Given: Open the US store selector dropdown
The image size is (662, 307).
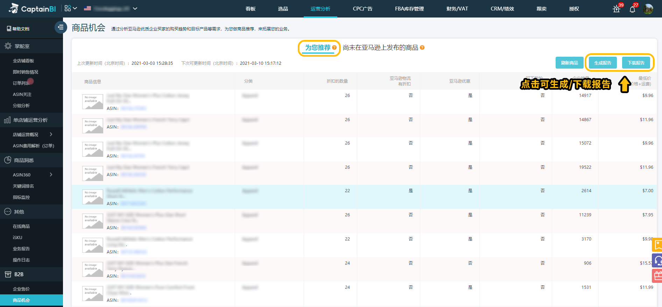Looking at the screenshot, I should [111, 8].
